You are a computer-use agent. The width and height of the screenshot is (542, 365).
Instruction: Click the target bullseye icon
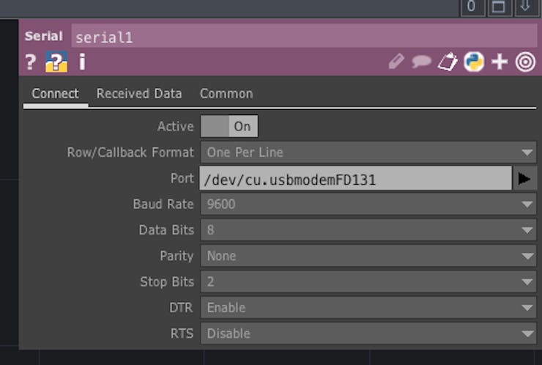(525, 62)
